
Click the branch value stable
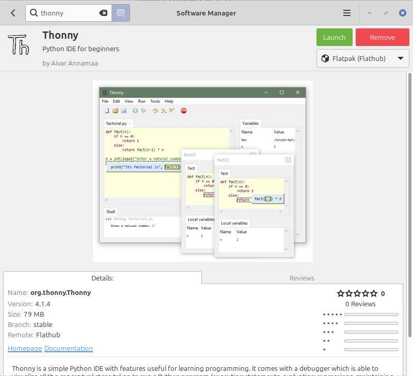coord(43,325)
